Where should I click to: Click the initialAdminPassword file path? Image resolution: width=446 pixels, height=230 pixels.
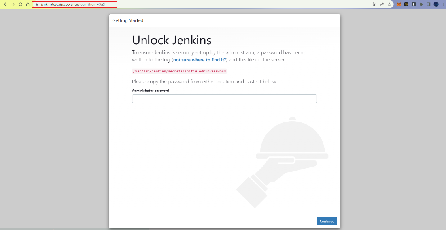pos(179,71)
